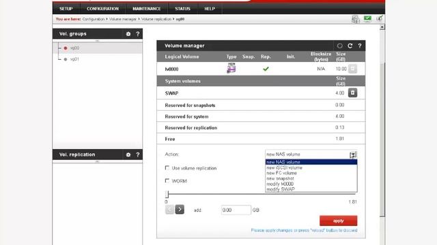Open Vol. groups settings gear
The width and height of the screenshot is (437, 245).
pos(128,34)
